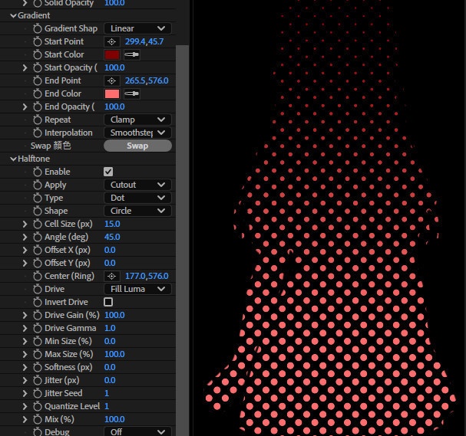This screenshot has width=466, height=436.
Task: Edit Drive Gamma value 1.0
Action: point(110,328)
